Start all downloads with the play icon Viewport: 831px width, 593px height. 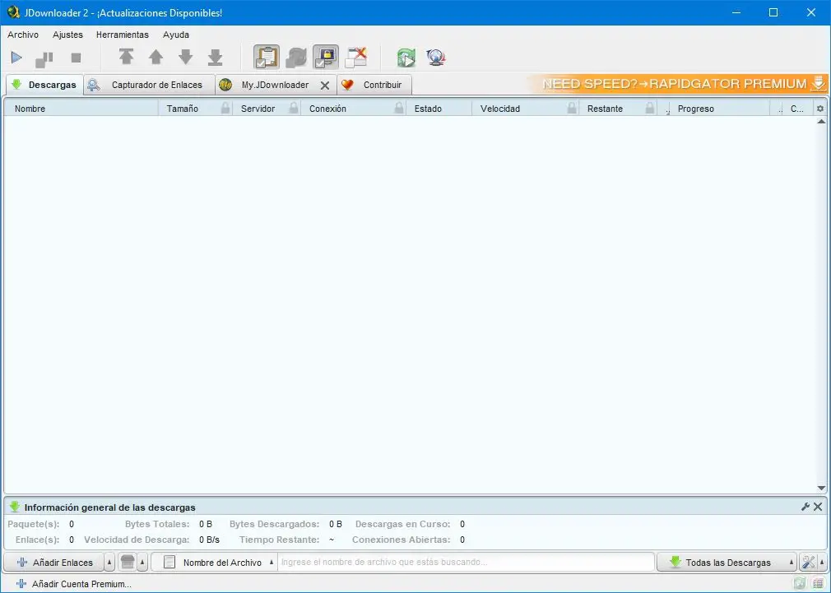click(16, 58)
